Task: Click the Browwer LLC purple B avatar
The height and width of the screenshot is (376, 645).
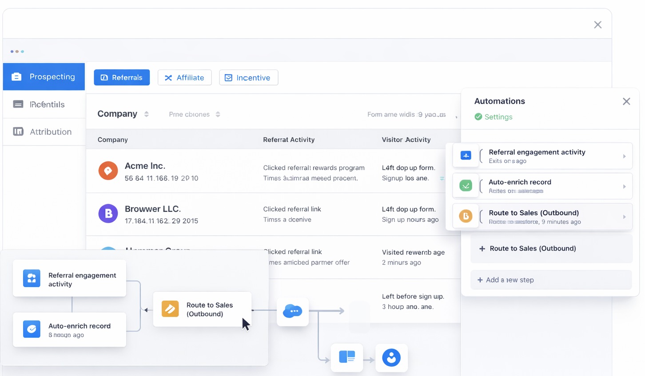Action: [108, 213]
